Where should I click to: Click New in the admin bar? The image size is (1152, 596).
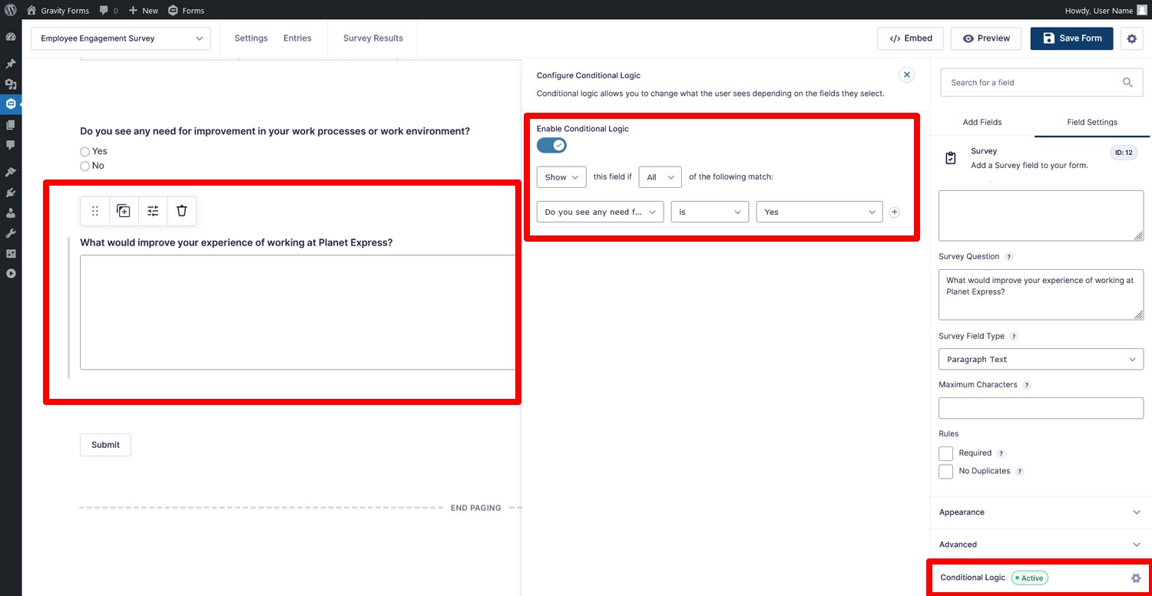click(143, 11)
